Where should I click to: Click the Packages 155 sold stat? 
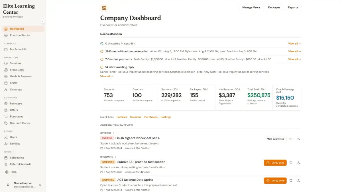pyautogui.click(x=201, y=97)
